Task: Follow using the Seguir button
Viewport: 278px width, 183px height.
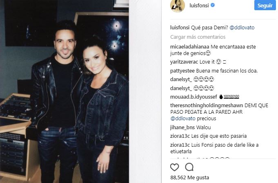Action: click(265, 5)
